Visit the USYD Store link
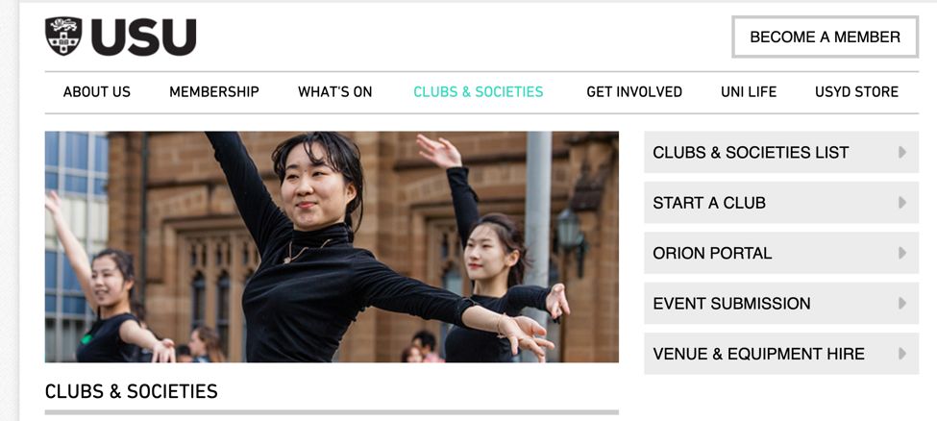 pyautogui.click(x=856, y=92)
